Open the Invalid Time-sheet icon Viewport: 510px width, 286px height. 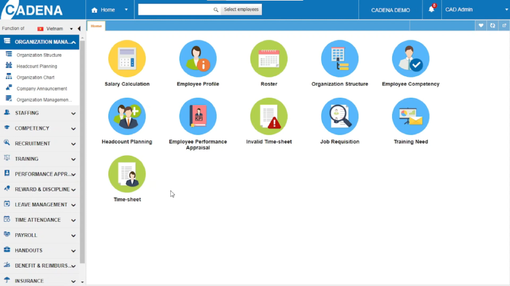268,116
